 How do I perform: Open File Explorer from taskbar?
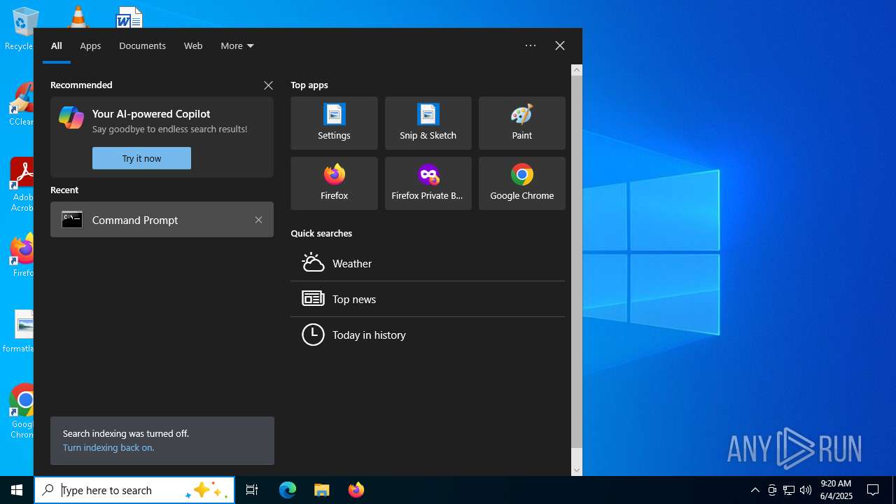click(x=322, y=490)
